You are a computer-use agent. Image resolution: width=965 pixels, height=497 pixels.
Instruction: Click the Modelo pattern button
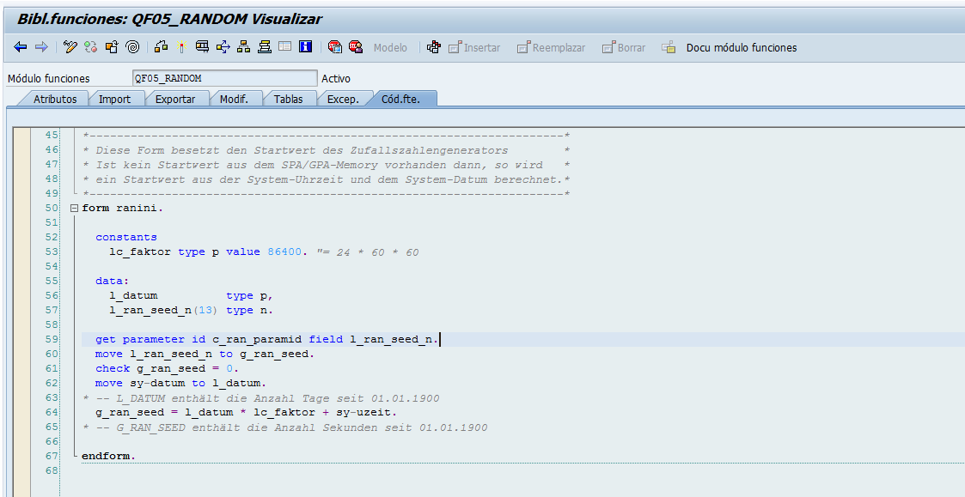click(390, 48)
